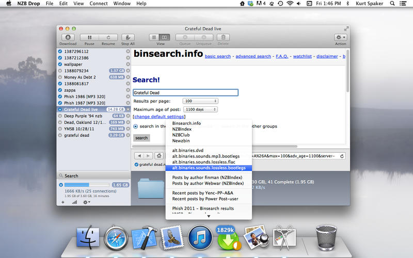
Task: Open Preview from the dock
Action: point(256,237)
